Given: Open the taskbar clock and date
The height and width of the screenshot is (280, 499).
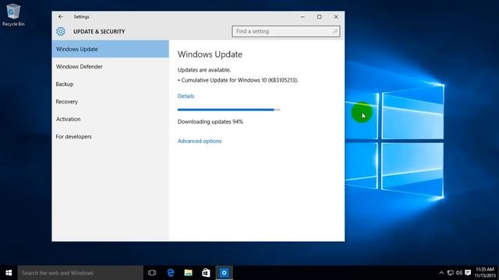Looking at the screenshot, I should pos(485,273).
